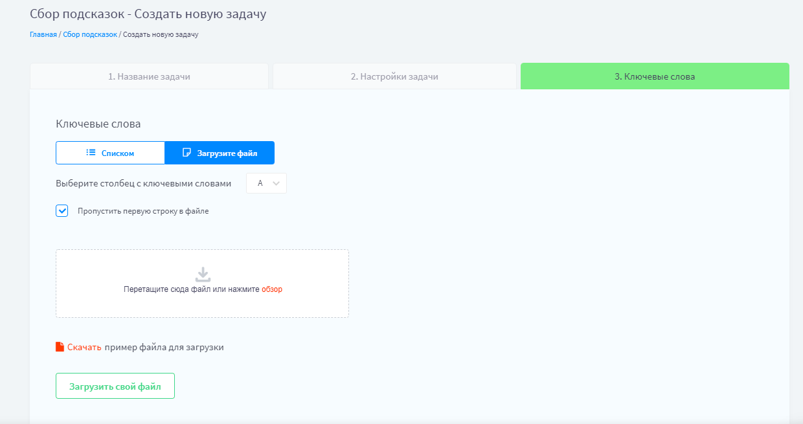
Task: Switch to tab 2. Настройки задачи
Action: click(x=394, y=76)
